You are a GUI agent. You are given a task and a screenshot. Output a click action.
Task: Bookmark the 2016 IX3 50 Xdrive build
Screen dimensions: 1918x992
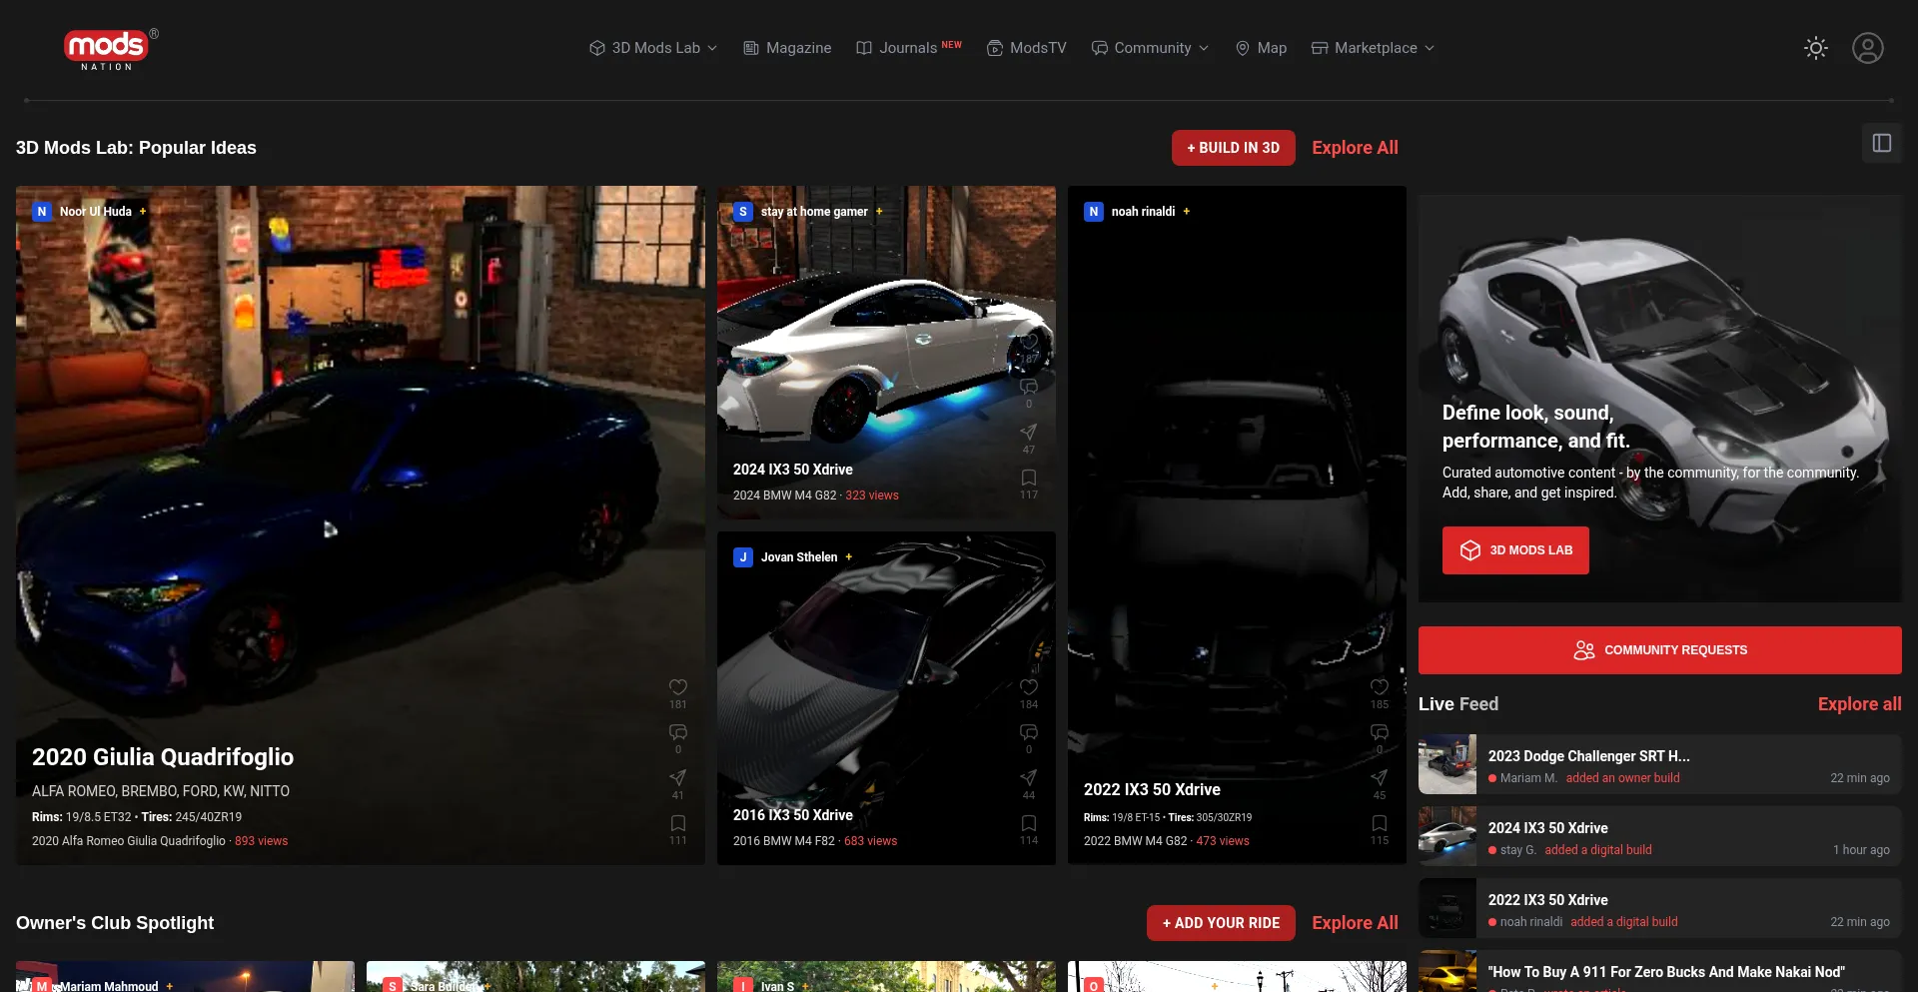pos(1029,823)
